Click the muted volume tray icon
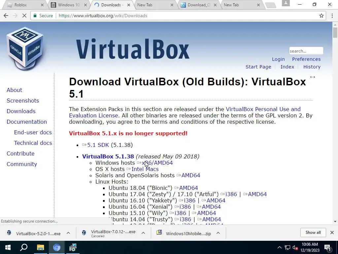 click(295, 247)
